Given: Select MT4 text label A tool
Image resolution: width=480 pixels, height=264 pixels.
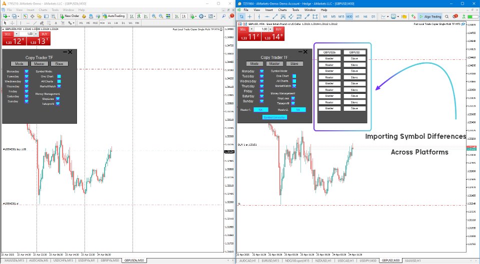Looking at the screenshot, I should pyautogui.click(x=55, y=23).
